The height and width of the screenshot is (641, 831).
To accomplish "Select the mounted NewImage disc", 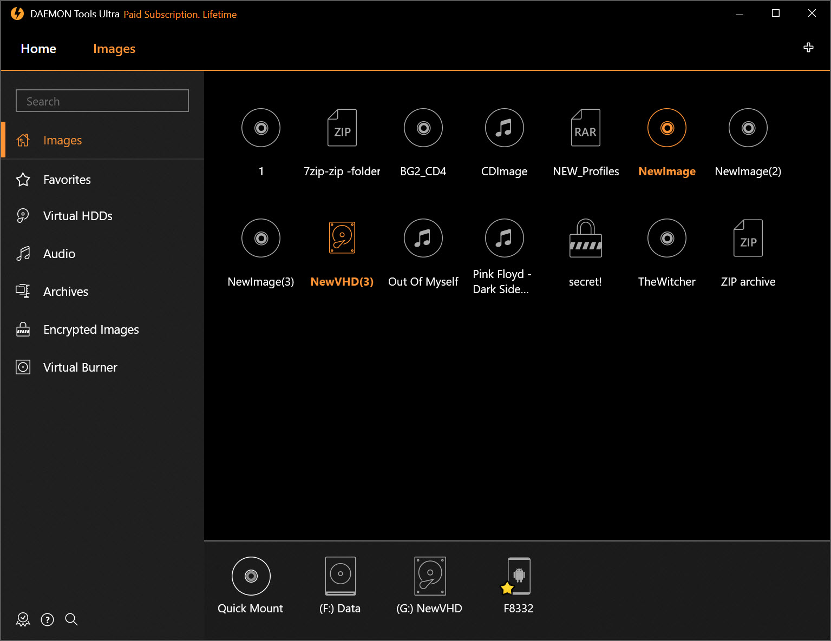I will click(667, 128).
